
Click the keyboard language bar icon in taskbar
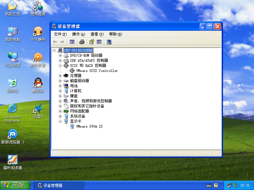(209, 185)
